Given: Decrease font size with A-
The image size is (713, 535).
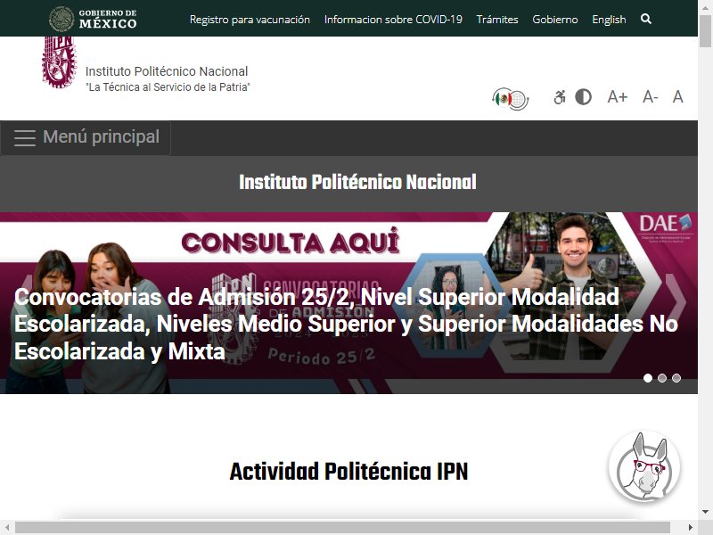Looking at the screenshot, I should pos(651,97).
